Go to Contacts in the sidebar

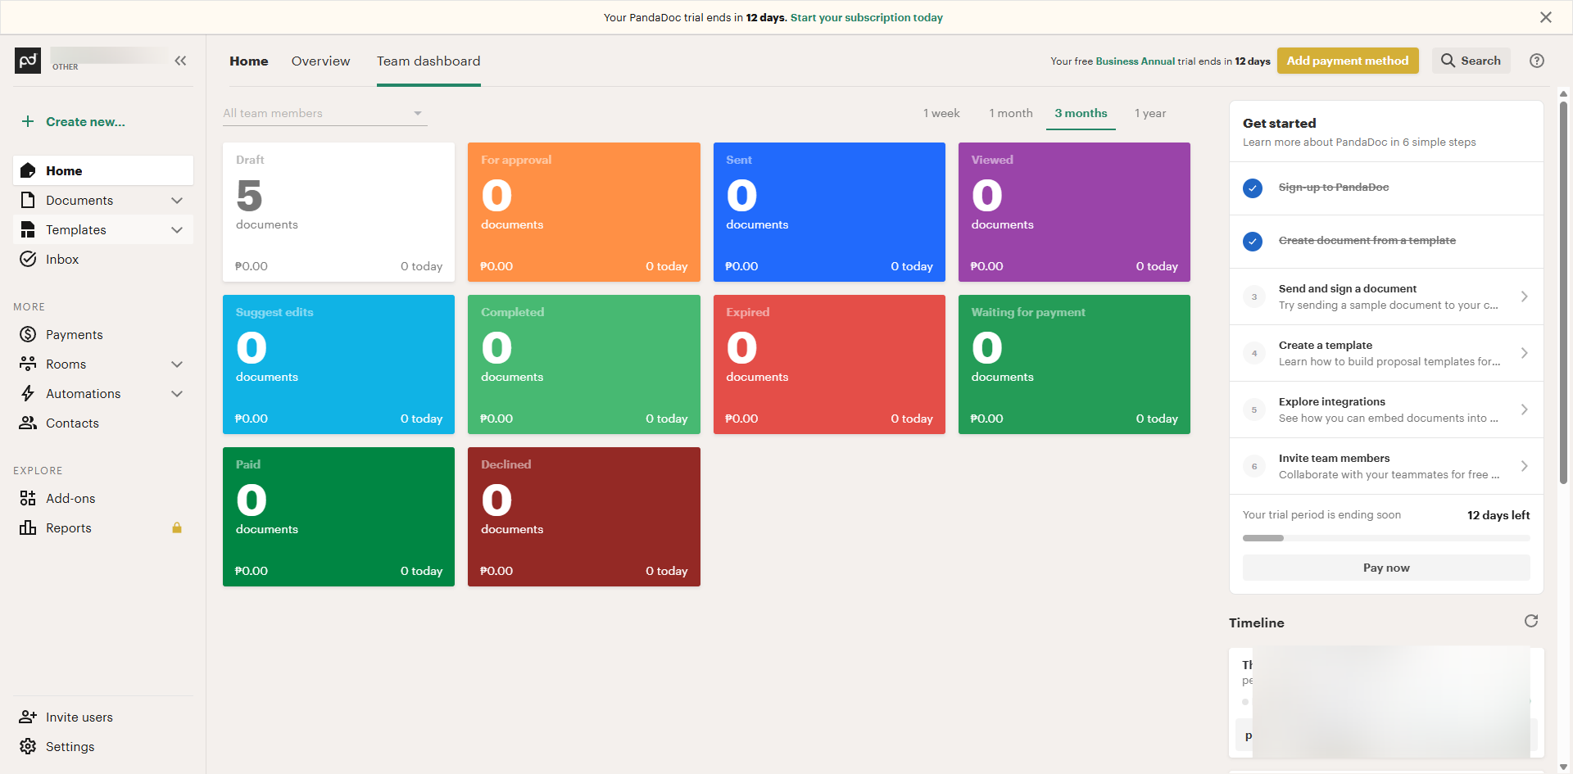72,423
